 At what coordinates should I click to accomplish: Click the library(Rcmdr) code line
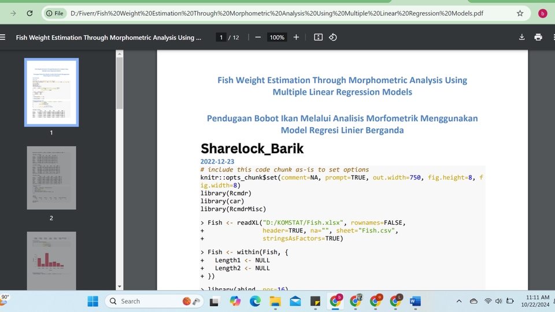(226, 193)
